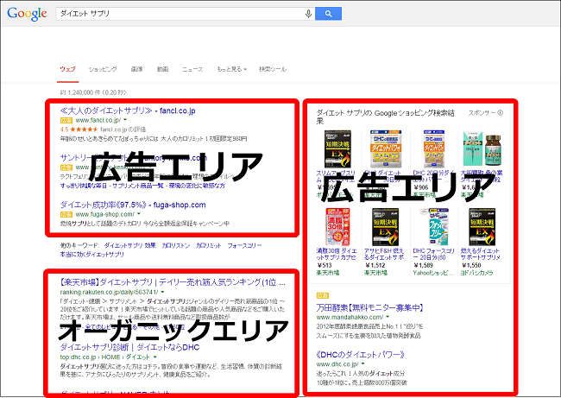The image size is (561, 398).
Task: Click the ヨドバシカメラ 短期決戦 EX thumbnail
Action: [x=482, y=227]
